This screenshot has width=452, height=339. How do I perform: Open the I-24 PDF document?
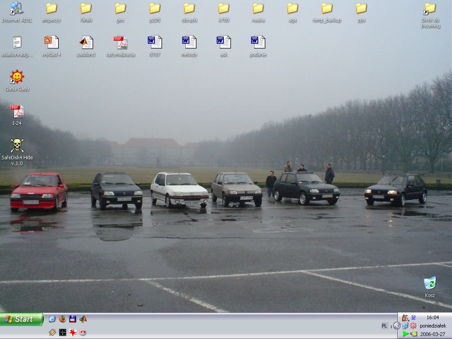[17, 111]
